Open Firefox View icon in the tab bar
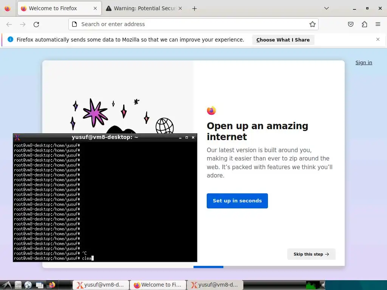The height and width of the screenshot is (290, 387). point(8,8)
